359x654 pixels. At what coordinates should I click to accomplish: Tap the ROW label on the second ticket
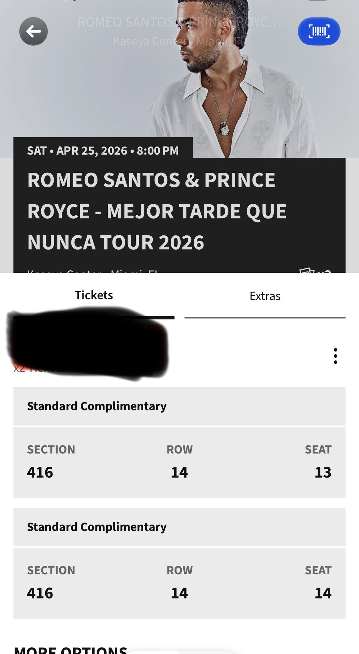coord(179,570)
